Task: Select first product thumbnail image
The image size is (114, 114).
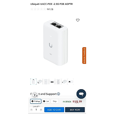Action: click(33, 82)
